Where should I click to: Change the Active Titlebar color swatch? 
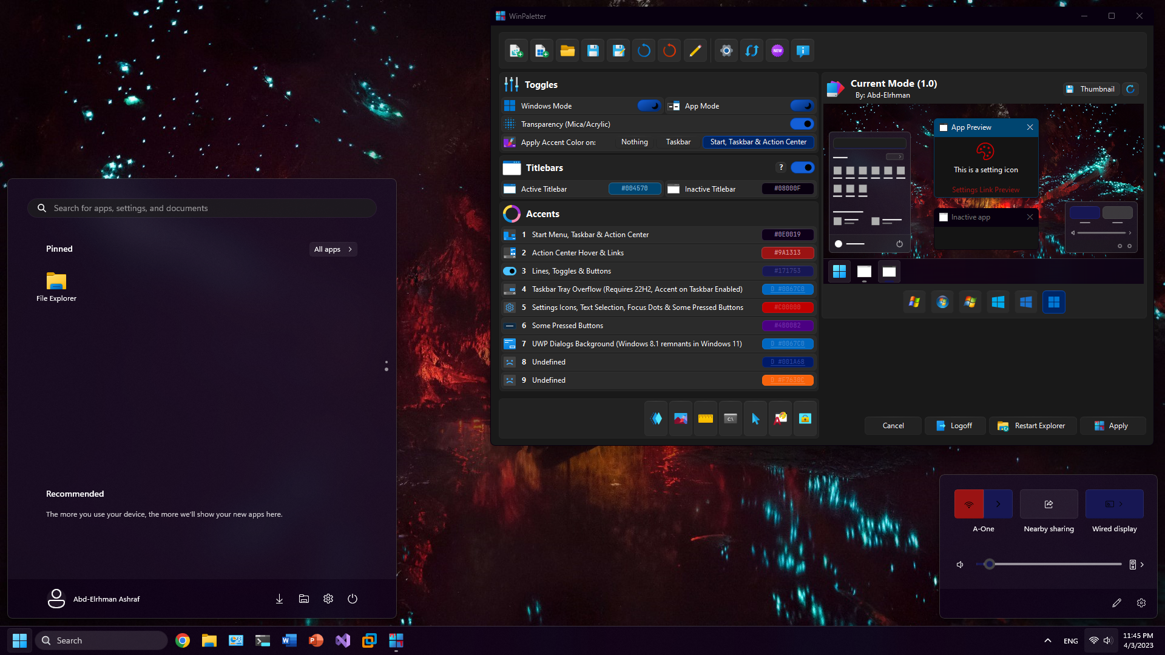click(x=635, y=189)
